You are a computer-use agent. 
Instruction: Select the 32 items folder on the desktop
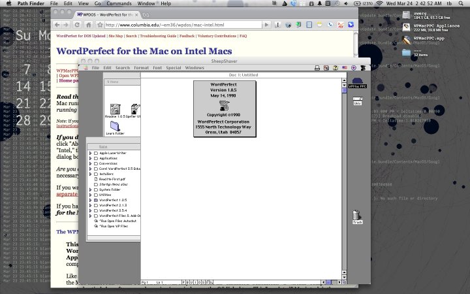click(406, 53)
